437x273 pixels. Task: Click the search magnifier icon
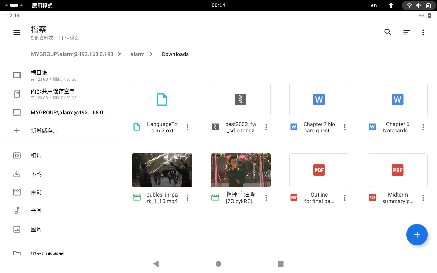388,32
